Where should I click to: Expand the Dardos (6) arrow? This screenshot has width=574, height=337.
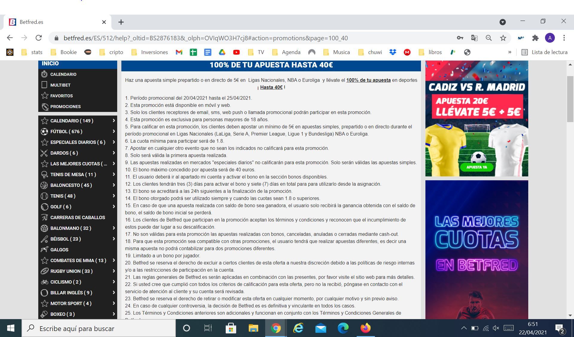point(114,153)
